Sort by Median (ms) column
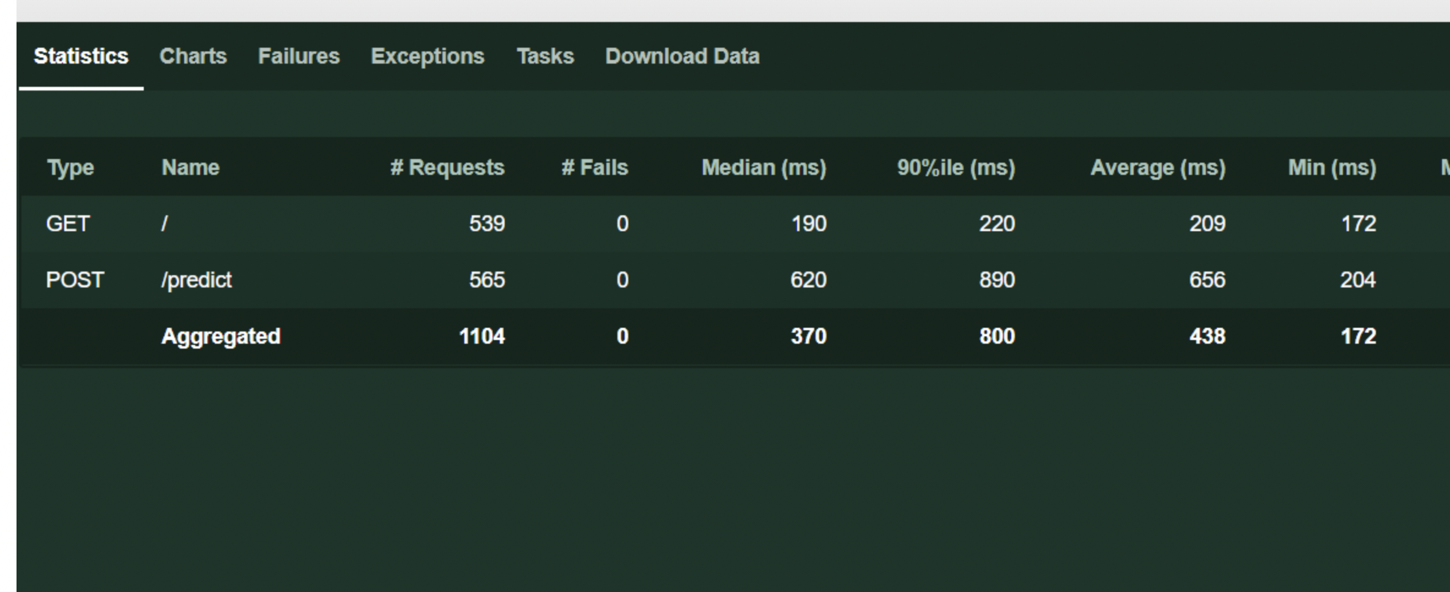 click(x=765, y=168)
